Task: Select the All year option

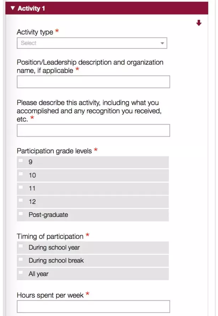Action: click(21, 273)
